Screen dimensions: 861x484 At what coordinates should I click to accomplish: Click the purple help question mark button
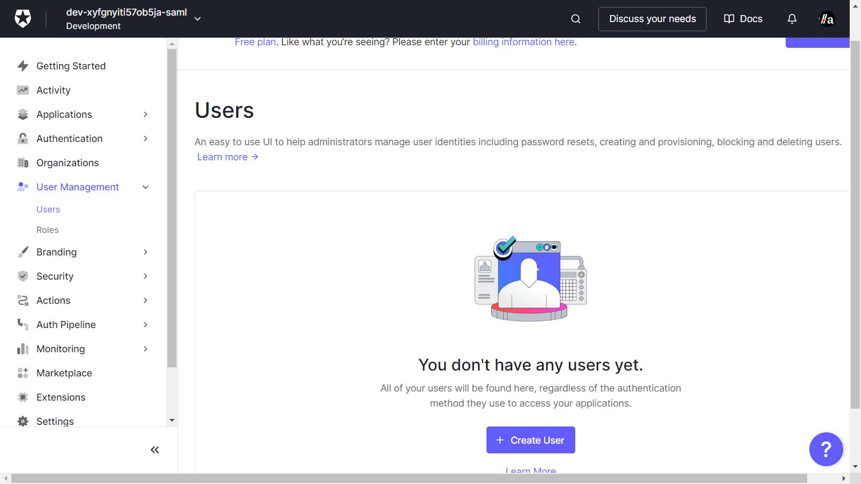tap(825, 449)
